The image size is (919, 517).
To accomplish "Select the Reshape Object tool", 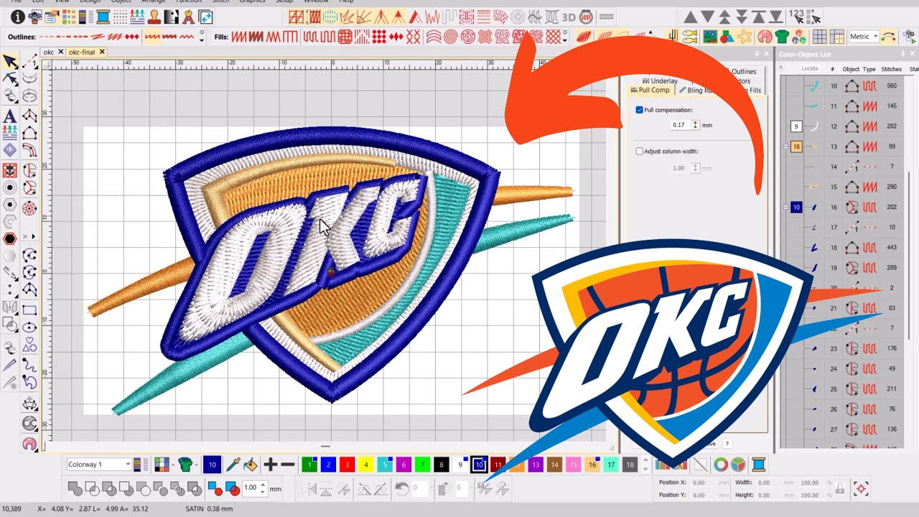I will point(10,78).
